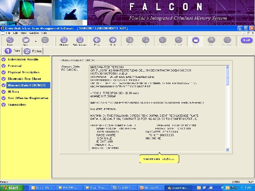Image resolution: width=255 pixels, height=191 pixels.
Task: Select Personal in the sidebar
Action: (x=15, y=66)
